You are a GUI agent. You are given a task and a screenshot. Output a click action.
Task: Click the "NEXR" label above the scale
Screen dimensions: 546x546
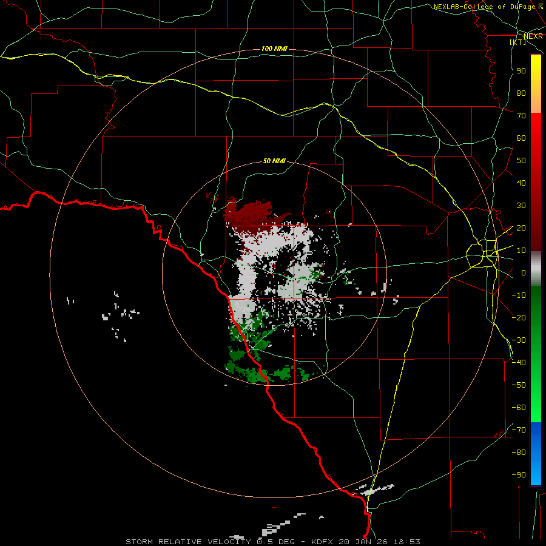[533, 36]
